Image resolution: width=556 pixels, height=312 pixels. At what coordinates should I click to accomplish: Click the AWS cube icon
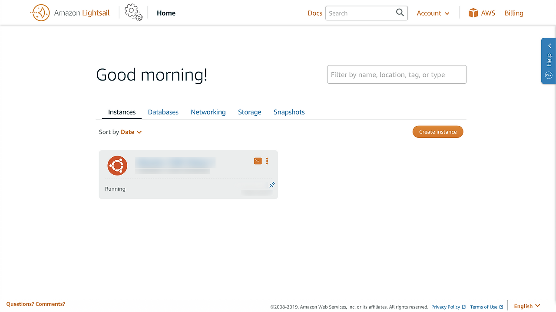pyautogui.click(x=473, y=13)
